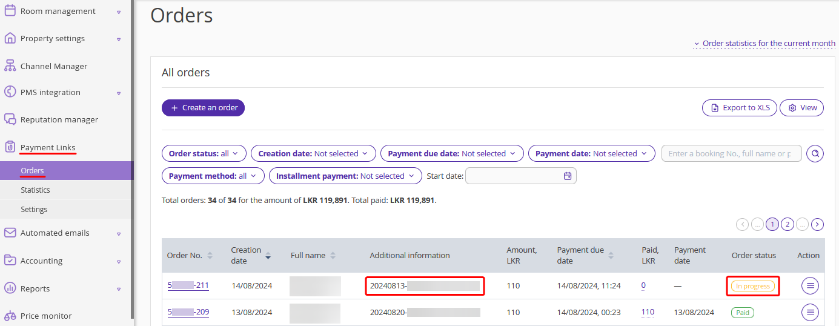
Task: Sort table by Full name arrows
Action: pyautogui.click(x=333, y=256)
